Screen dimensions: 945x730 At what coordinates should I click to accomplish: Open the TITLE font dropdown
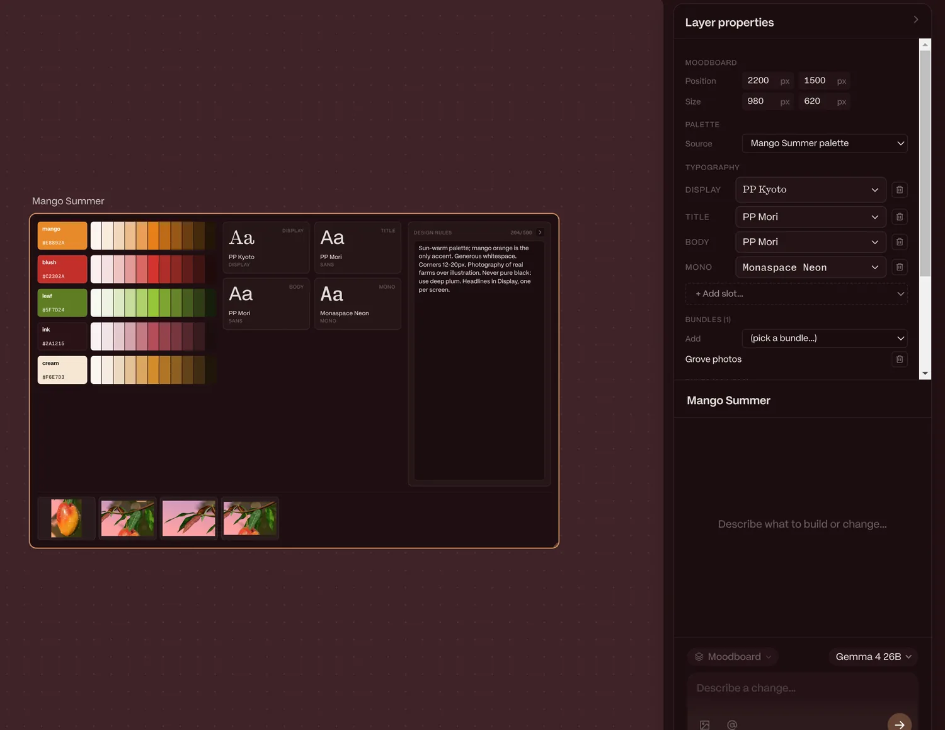click(811, 217)
